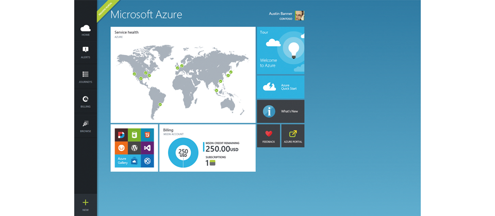Viewport: 495px width, 216px height.
Task: Click the SUBSCRIPTIONS label
Action: tap(216, 157)
